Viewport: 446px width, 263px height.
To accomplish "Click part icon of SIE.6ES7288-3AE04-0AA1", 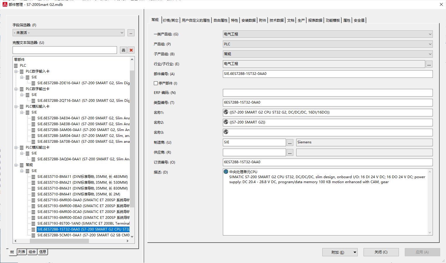I will pos(33,118).
